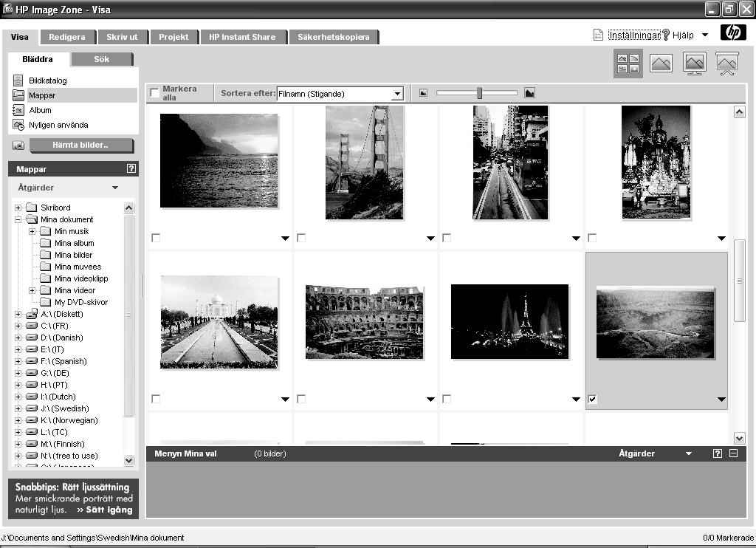Click the Hämta bilder button
Image resolution: width=756 pixels, height=548 pixels.
81,145
